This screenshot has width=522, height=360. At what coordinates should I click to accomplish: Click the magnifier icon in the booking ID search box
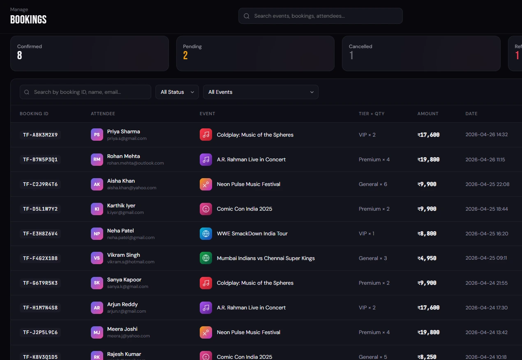coord(27,92)
